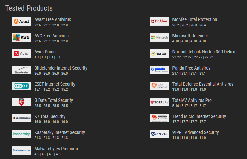Click the Avast logo icon
This screenshot has height=159, width=247.
21,22
